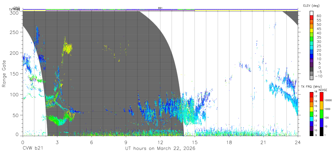This screenshot has width=335, height=154.
Task: Click the "200" tick on Range Gate axis
Action: coord(14,53)
